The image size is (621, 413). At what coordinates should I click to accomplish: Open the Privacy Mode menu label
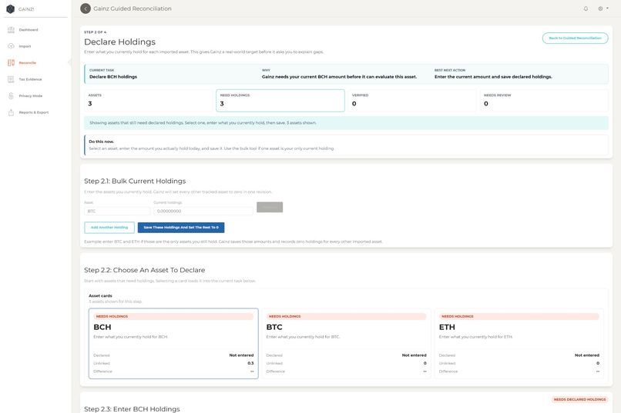point(31,96)
